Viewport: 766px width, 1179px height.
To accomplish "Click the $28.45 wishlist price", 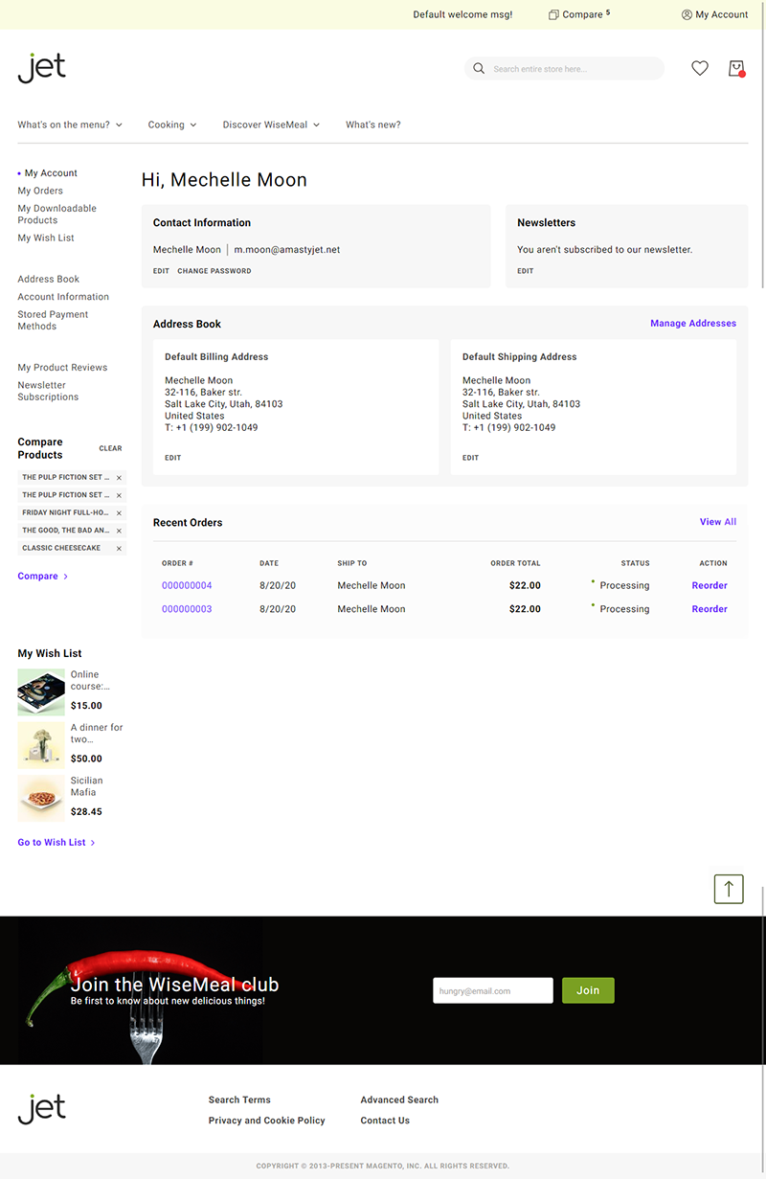I will point(86,811).
